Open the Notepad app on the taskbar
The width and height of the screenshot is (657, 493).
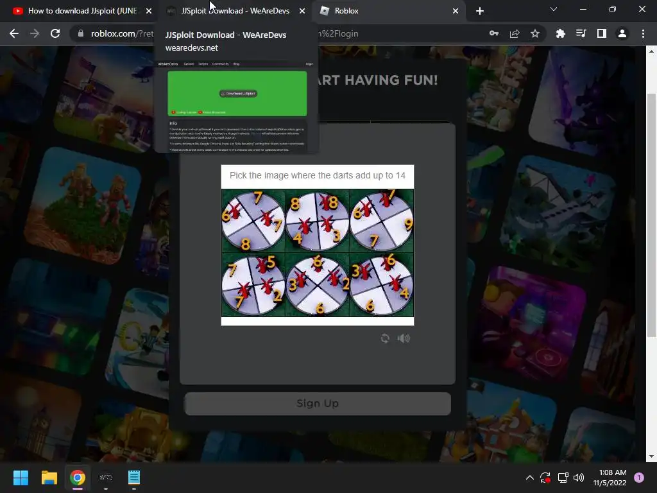tap(134, 478)
